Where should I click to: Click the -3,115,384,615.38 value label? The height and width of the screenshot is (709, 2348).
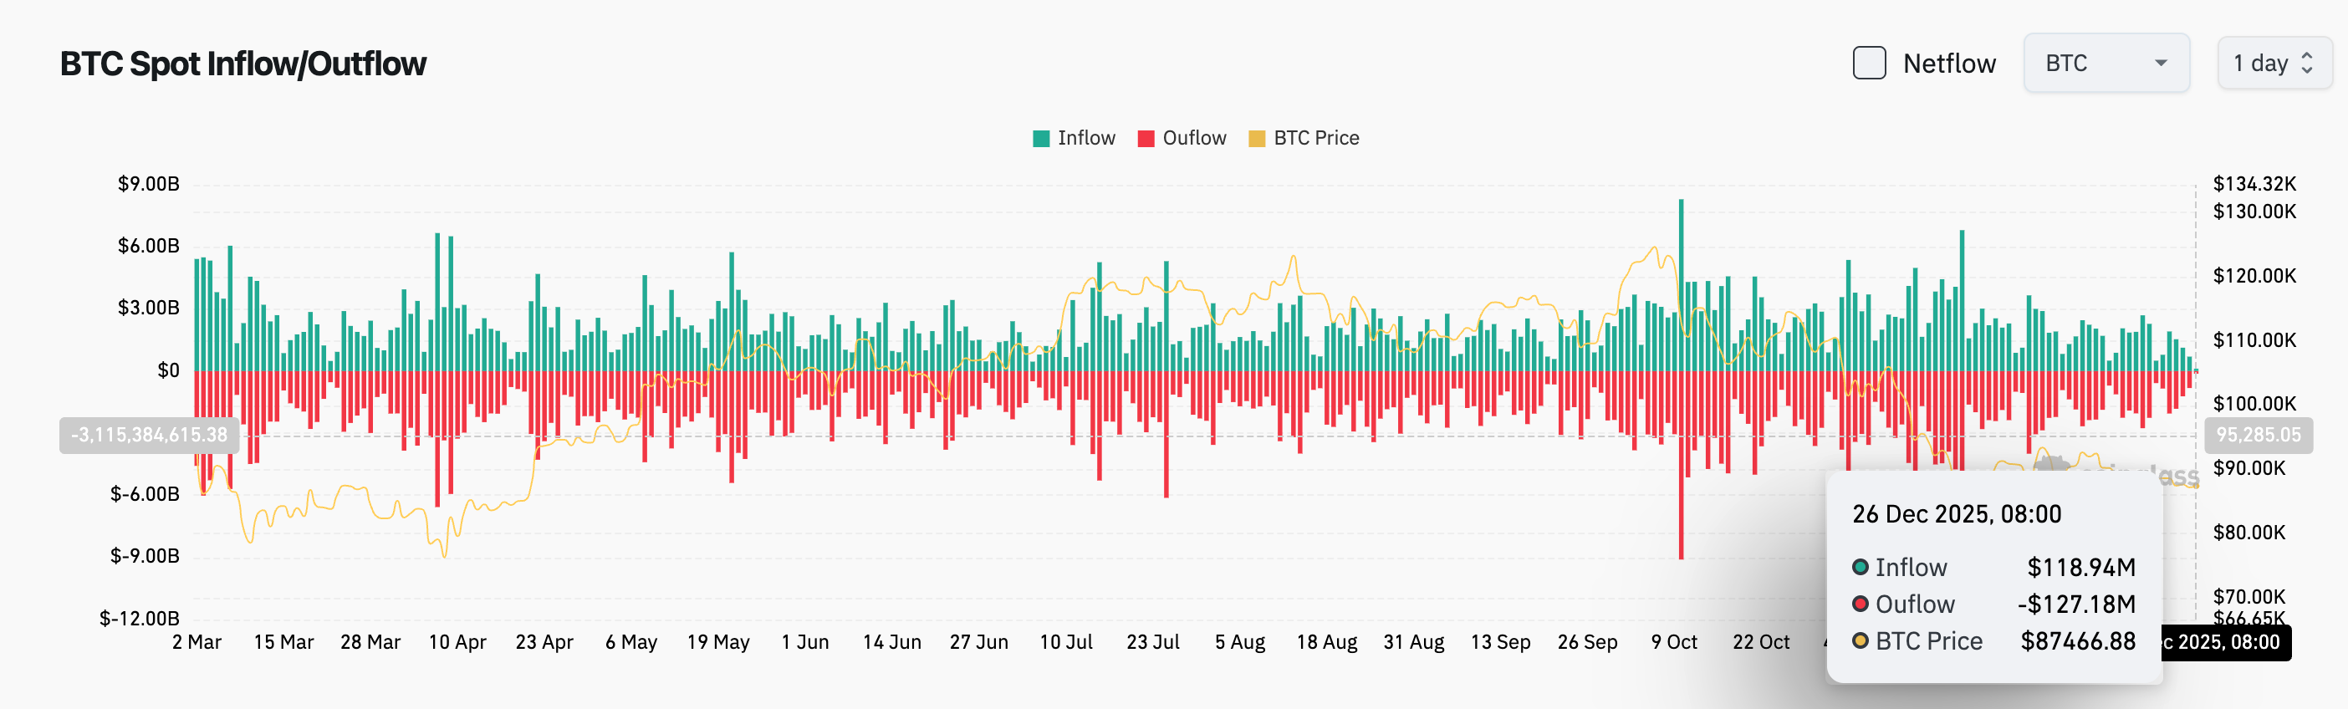tap(149, 435)
